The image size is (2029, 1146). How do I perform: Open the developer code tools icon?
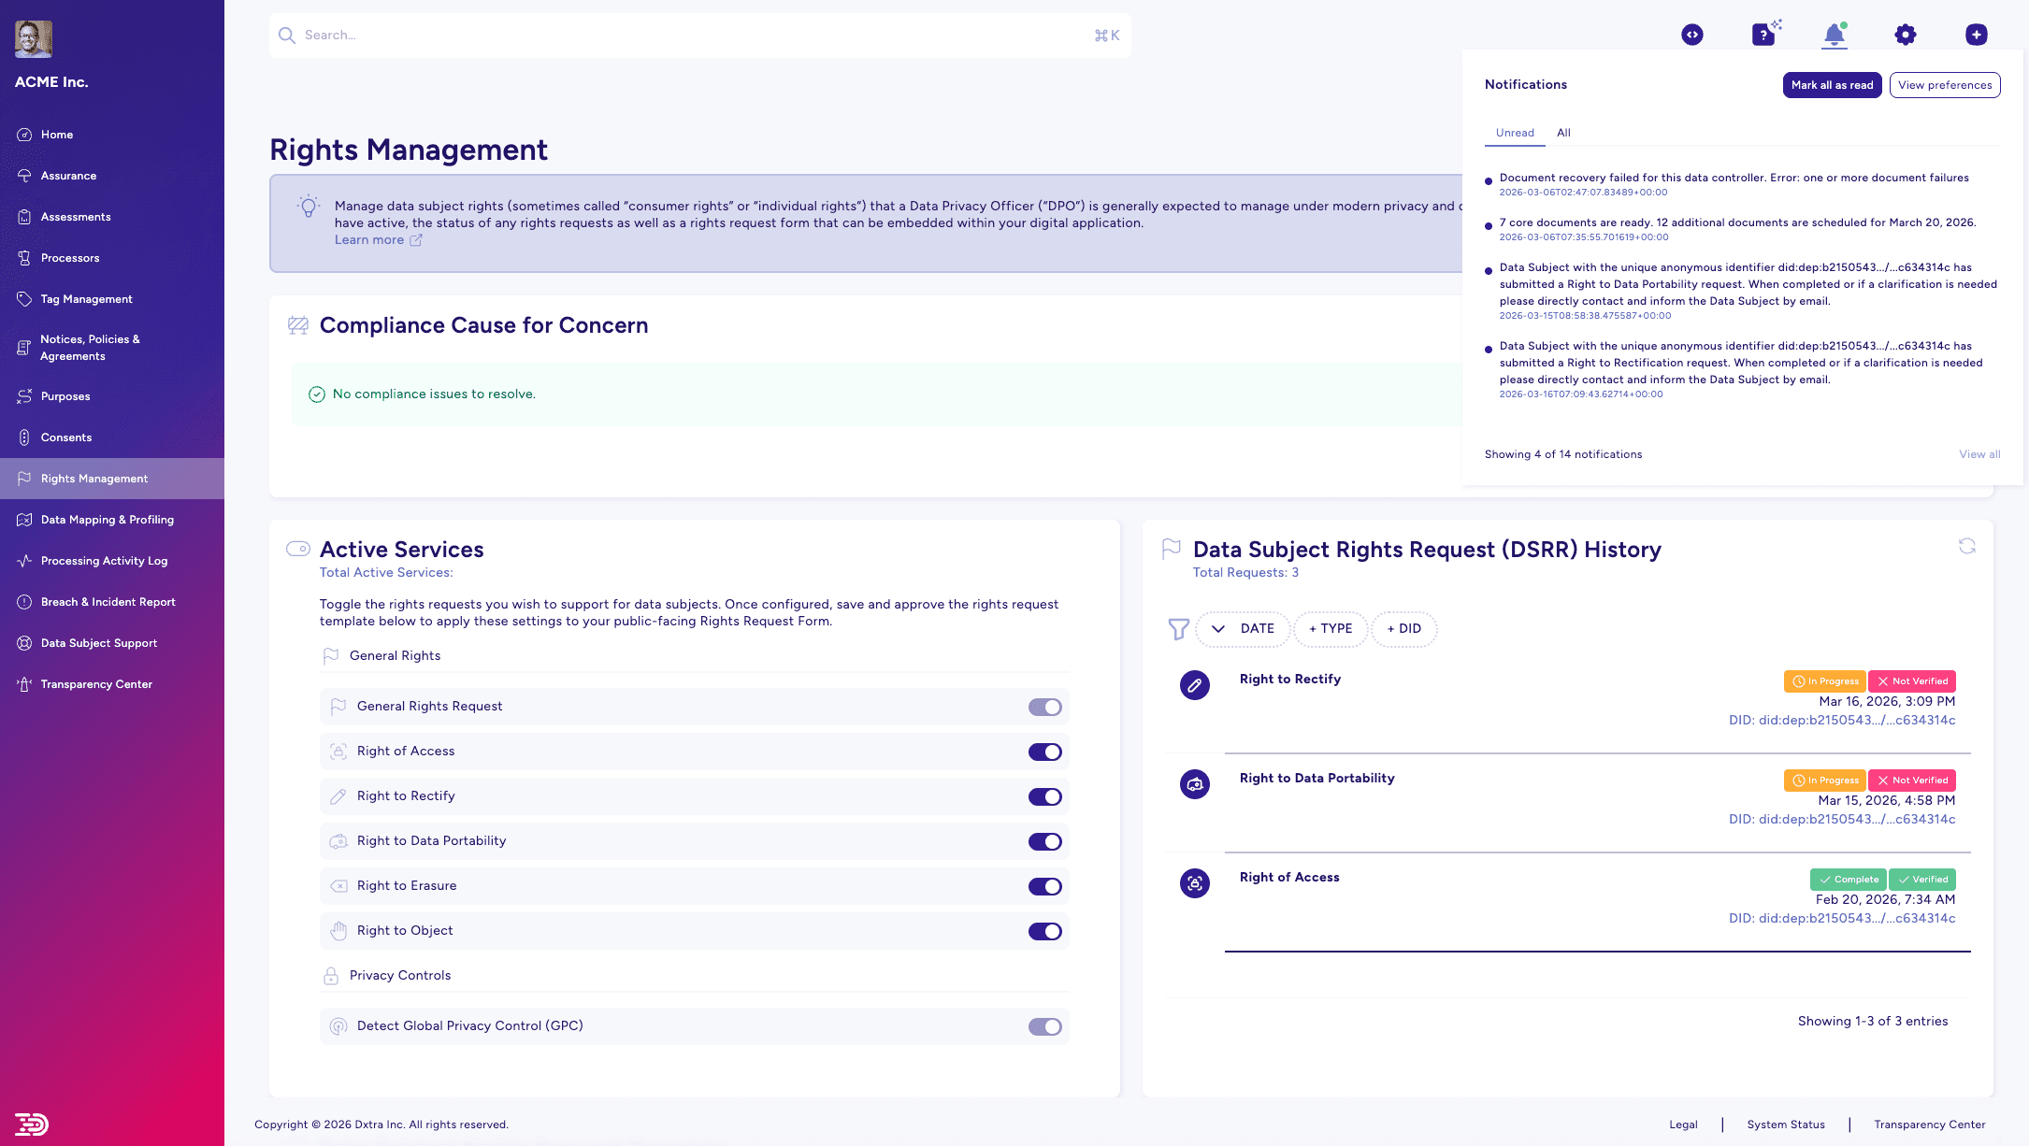pyautogui.click(x=1692, y=34)
